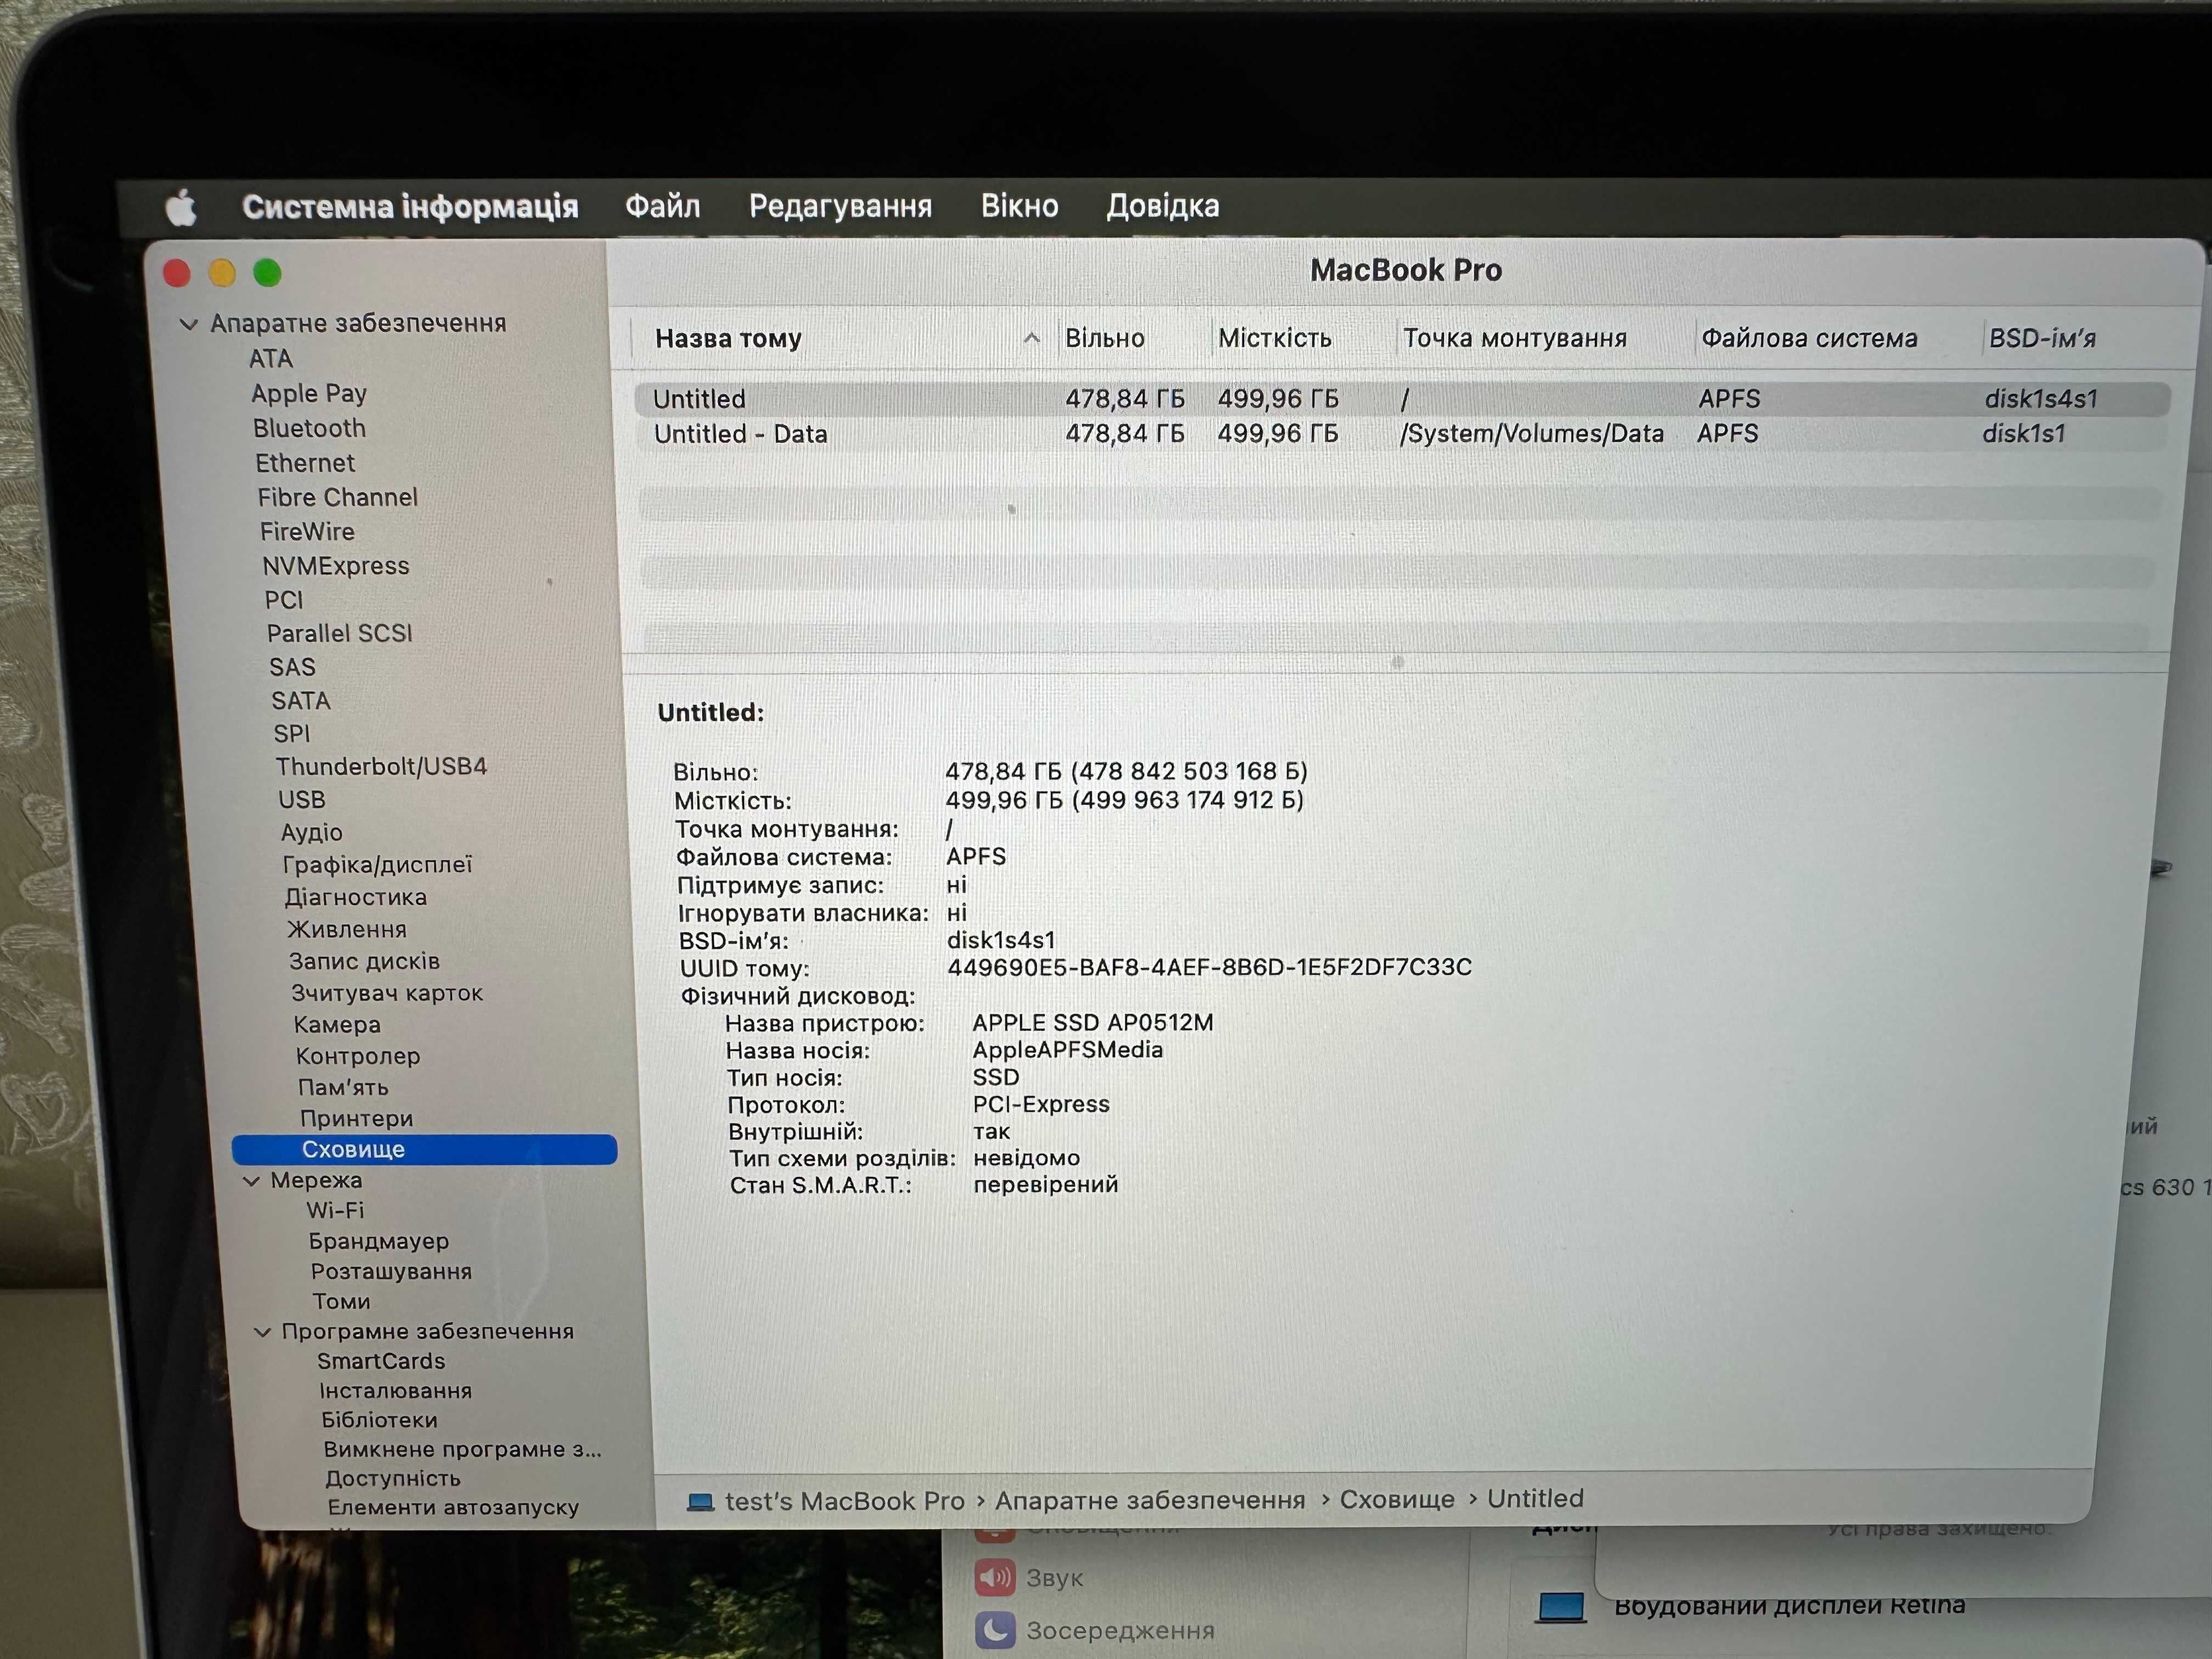
Task: Select Wi-Fi under Мережа
Action: point(335,1211)
